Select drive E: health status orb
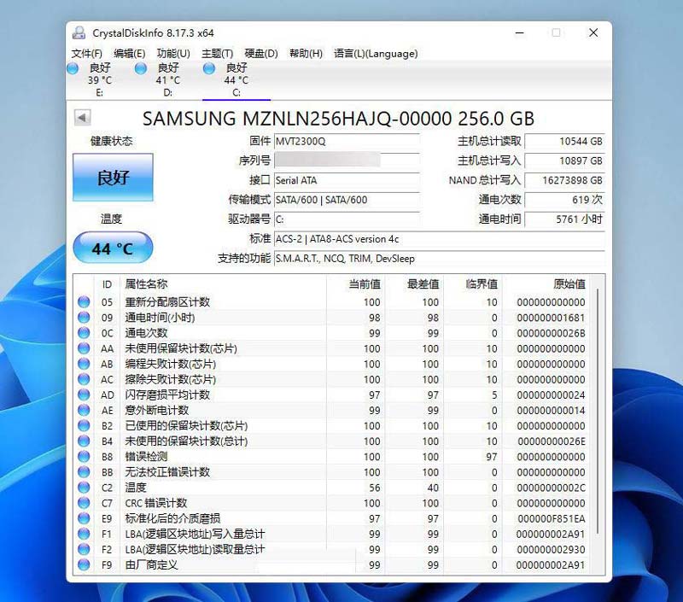This screenshot has width=683, height=602. click(x=73, y=68)
